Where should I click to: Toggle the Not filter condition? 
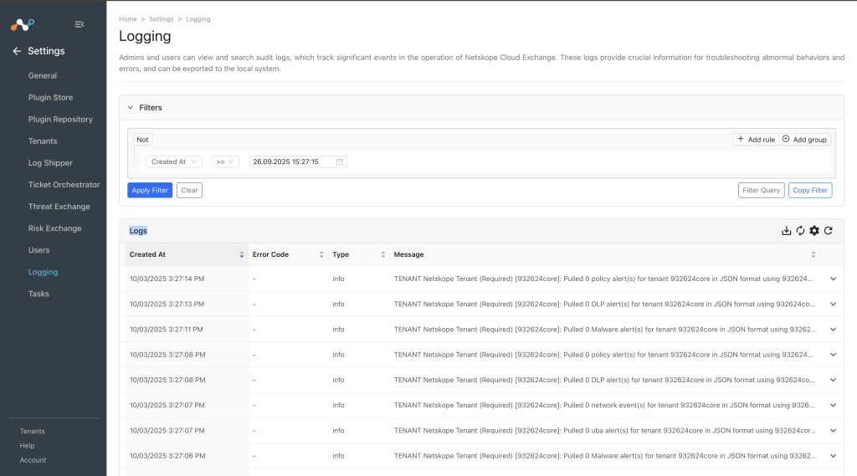(x=142, y=140)
